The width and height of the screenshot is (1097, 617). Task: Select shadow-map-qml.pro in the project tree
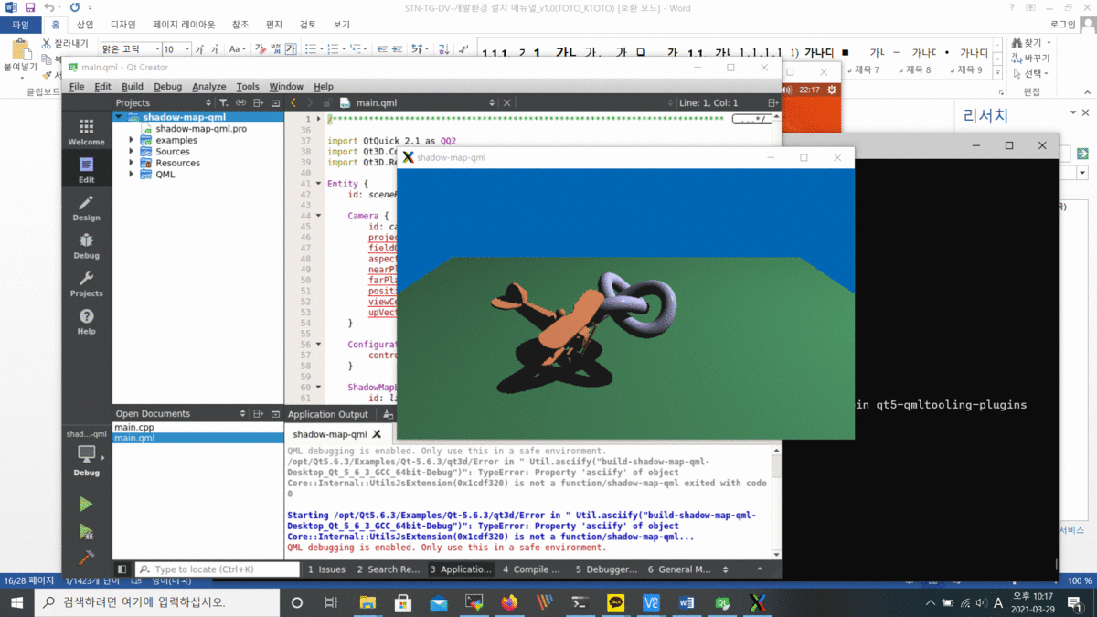201,129
